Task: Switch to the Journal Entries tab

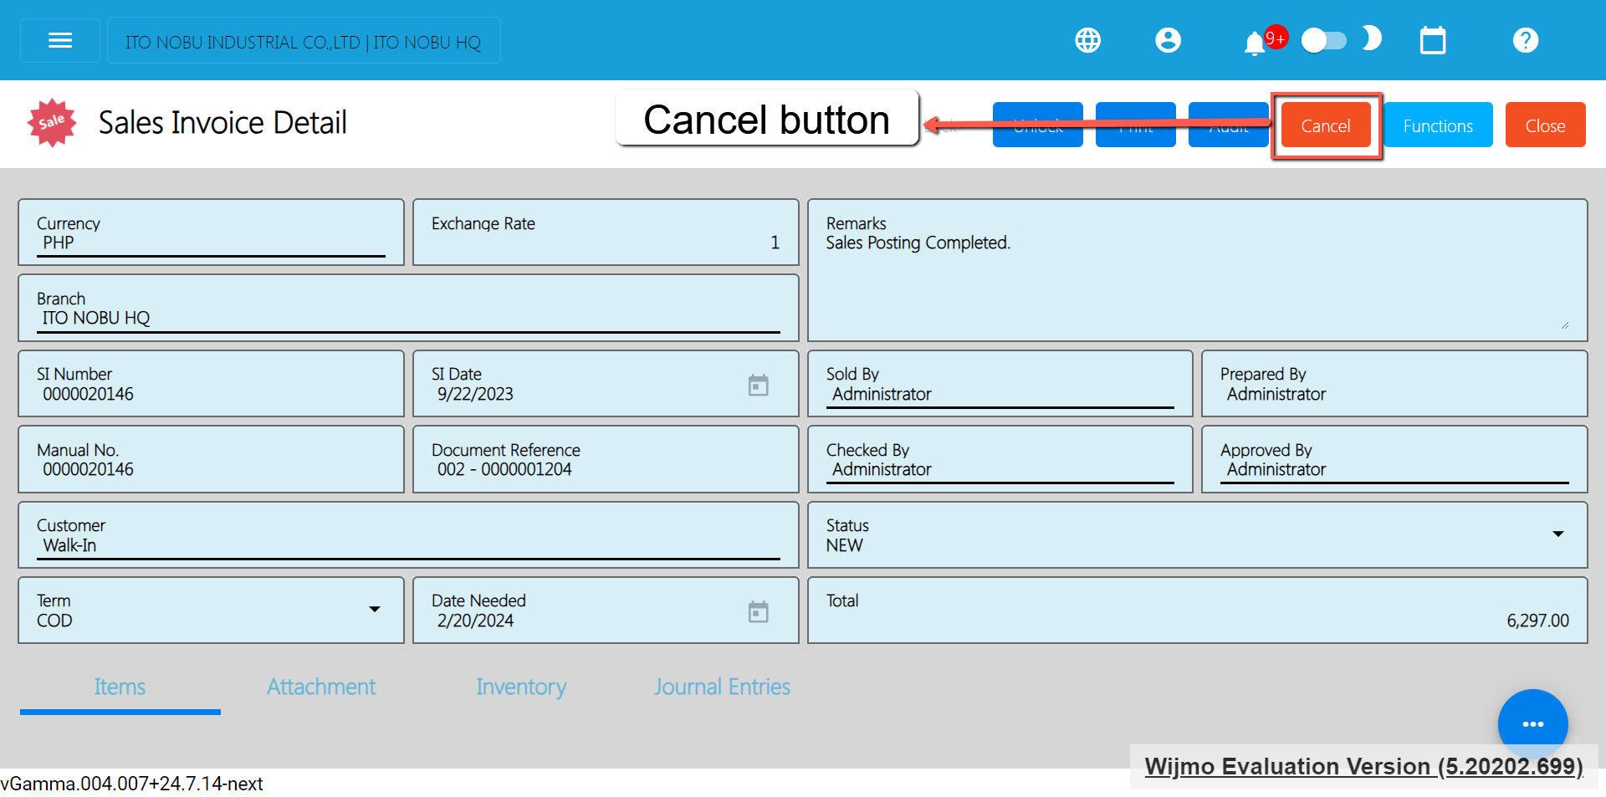Action: point(722,687)
